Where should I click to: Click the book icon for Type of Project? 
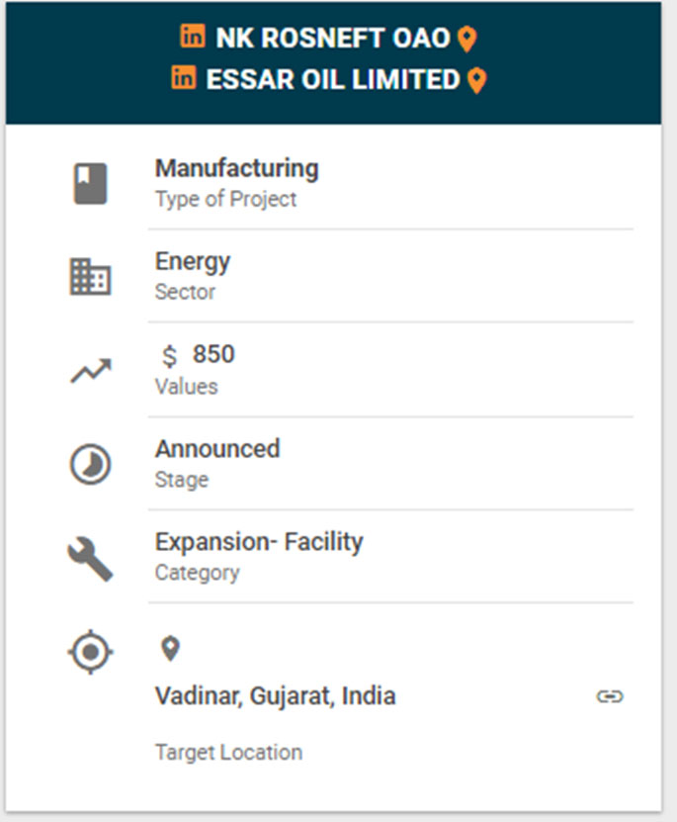coord(91,183)
